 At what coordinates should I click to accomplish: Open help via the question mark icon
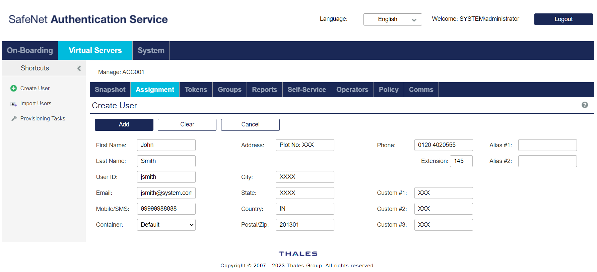click(x=585, y=105)
